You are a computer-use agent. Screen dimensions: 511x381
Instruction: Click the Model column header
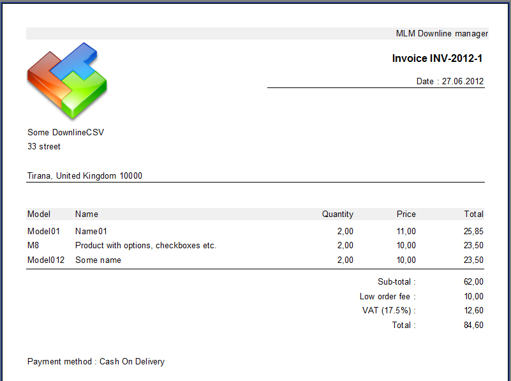pyautogui.click(x=39, y=214)
